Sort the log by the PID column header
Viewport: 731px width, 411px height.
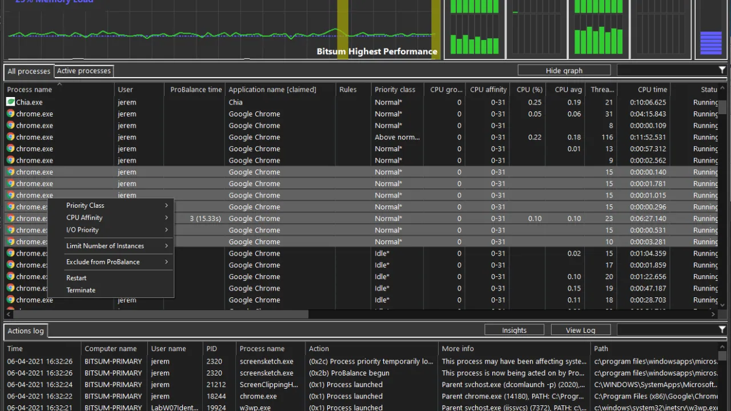click(x=219, y=348)
